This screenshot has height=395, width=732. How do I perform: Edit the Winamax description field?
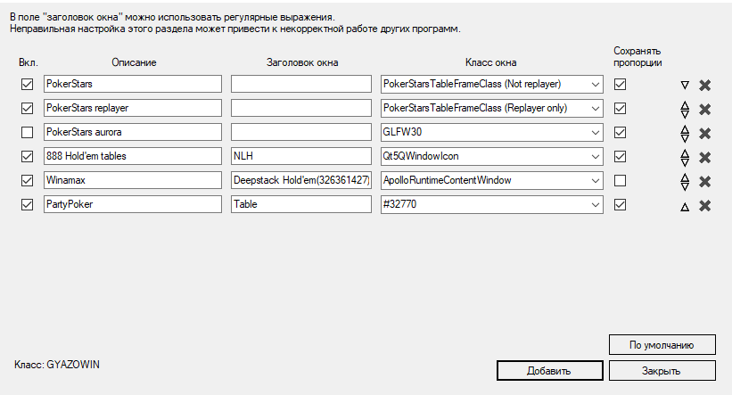(133, 180)
